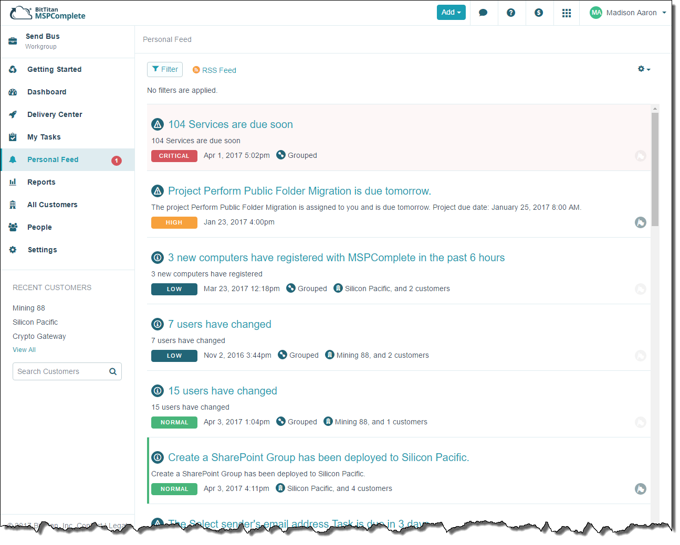Open My Tasks
The image size is (680, 545).
tap(44, 137)
